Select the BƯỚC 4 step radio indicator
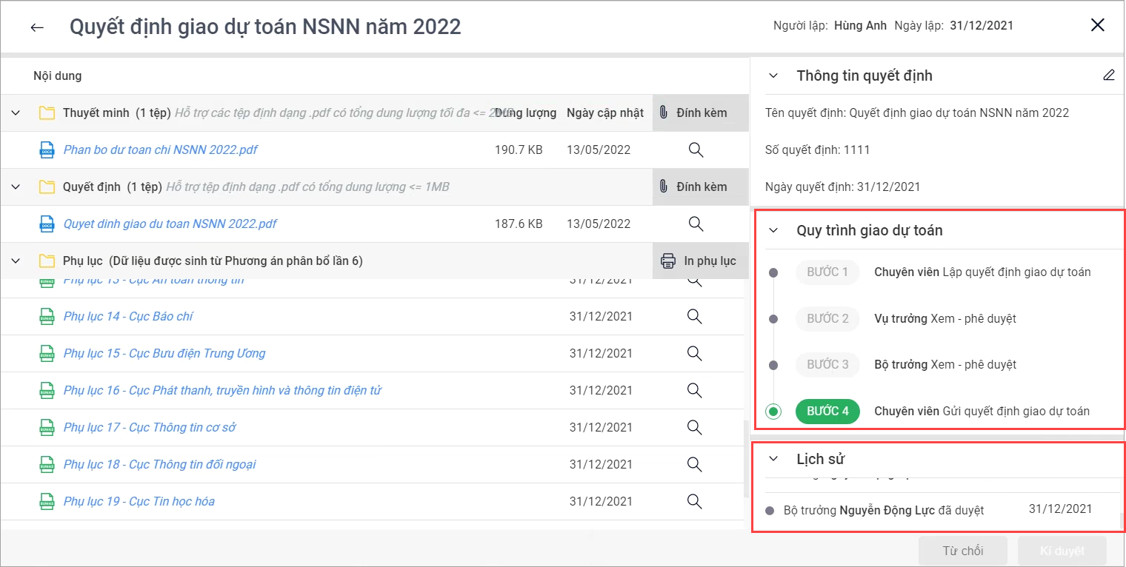This screenshot has height=567, width=1126. [x=773, y=412]
